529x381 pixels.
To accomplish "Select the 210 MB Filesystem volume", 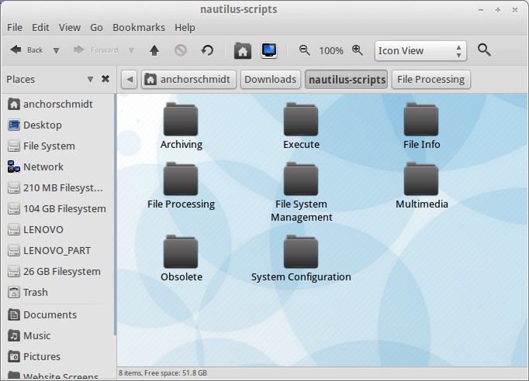I will pos(57,187).
